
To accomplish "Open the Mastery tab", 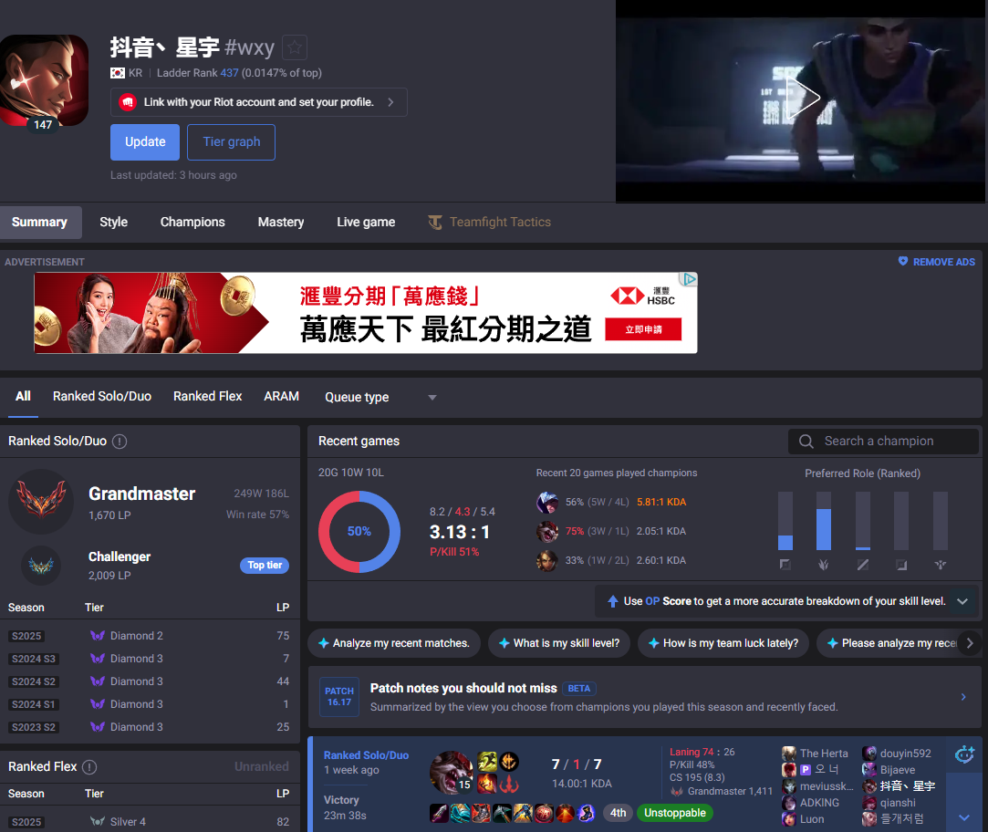I will pyautogui.click(x=280, y=222).
